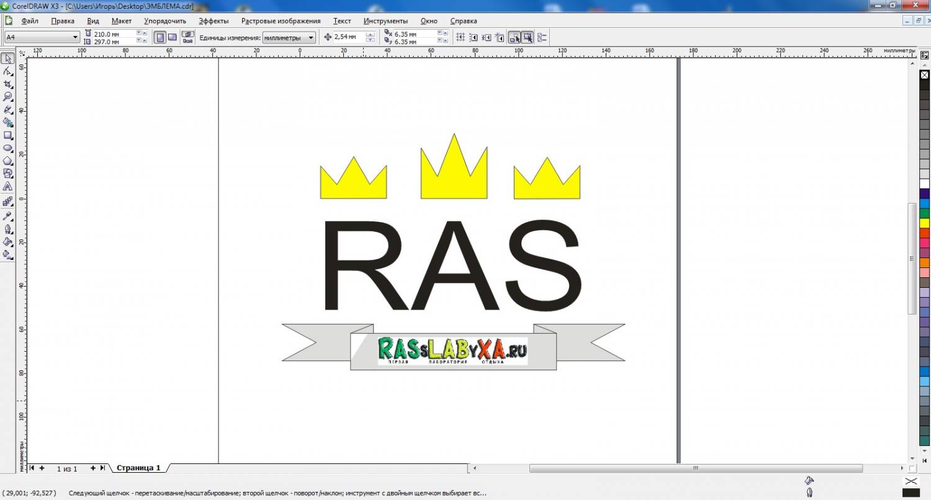The height and width of the screenshot is (500, 931).
Task: Choose the Eyedropper tool
Action: [8, 216]
